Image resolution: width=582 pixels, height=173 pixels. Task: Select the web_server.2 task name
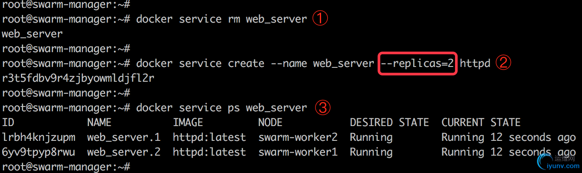coord(123,152)
